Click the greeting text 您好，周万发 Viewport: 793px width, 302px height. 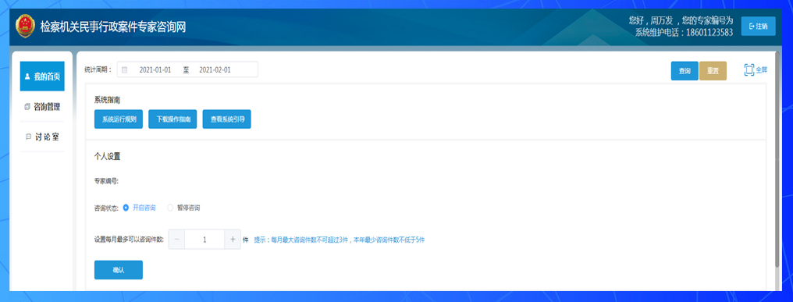point(652,21)
